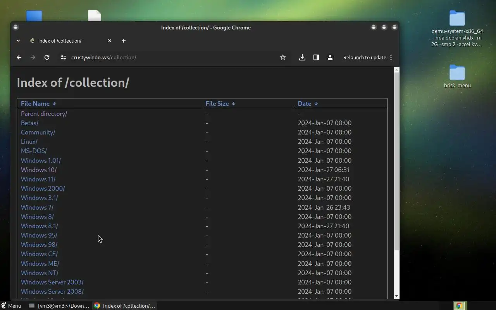Sort by File Name column
This screenshot has width=496, height=310.
(x=35, y=103)
